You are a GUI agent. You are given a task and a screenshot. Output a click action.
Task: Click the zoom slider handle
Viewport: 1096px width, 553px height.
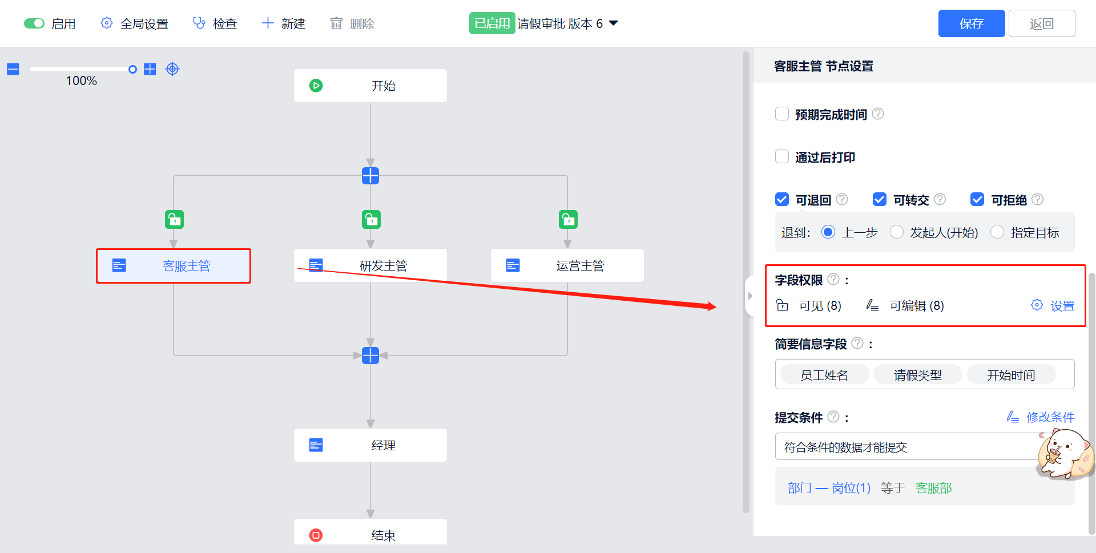[132, 69]
